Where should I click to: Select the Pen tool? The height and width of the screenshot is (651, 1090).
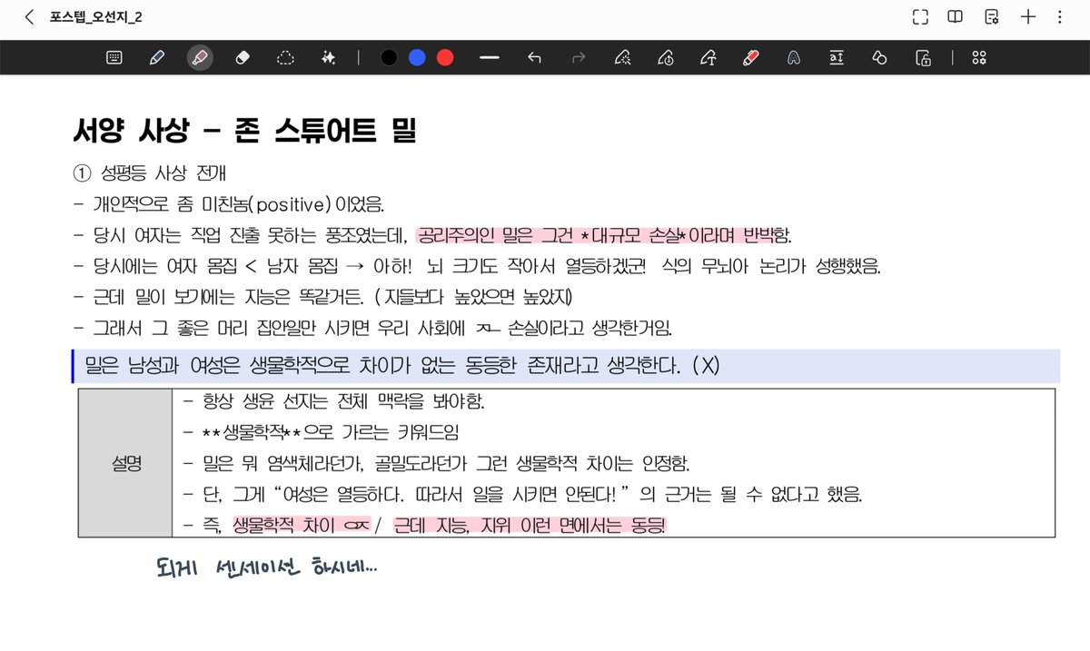(156, 58)
